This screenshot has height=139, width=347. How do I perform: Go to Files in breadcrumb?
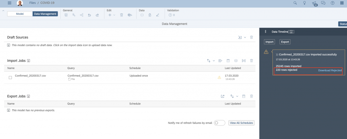click(33, 3)
